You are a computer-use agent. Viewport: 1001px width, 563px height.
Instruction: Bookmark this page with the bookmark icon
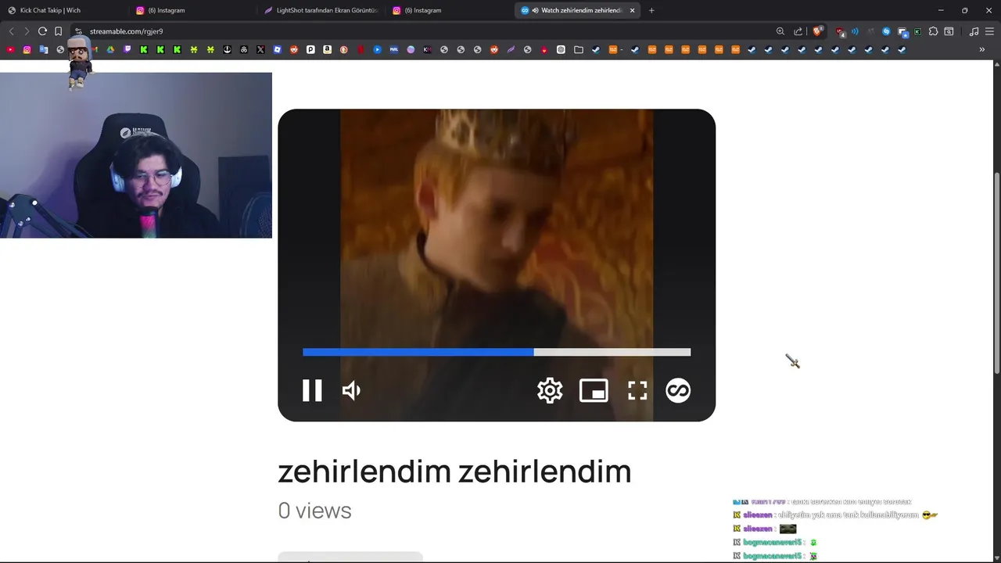[58, 31]
